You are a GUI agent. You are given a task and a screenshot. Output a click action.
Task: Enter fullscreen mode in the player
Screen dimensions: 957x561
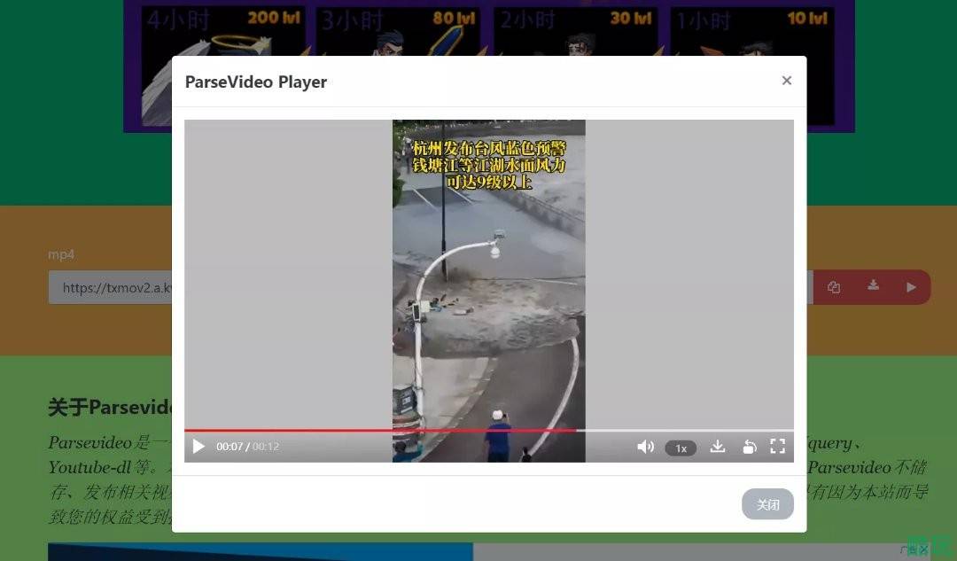(778, 447)
